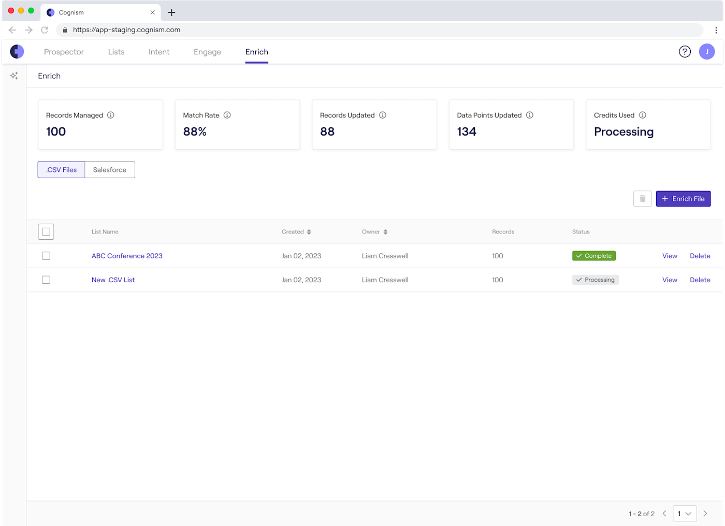This screenshot has width=725, height=526.
Task: Click the browser address bar URL
Action: [x=127, y=30]
